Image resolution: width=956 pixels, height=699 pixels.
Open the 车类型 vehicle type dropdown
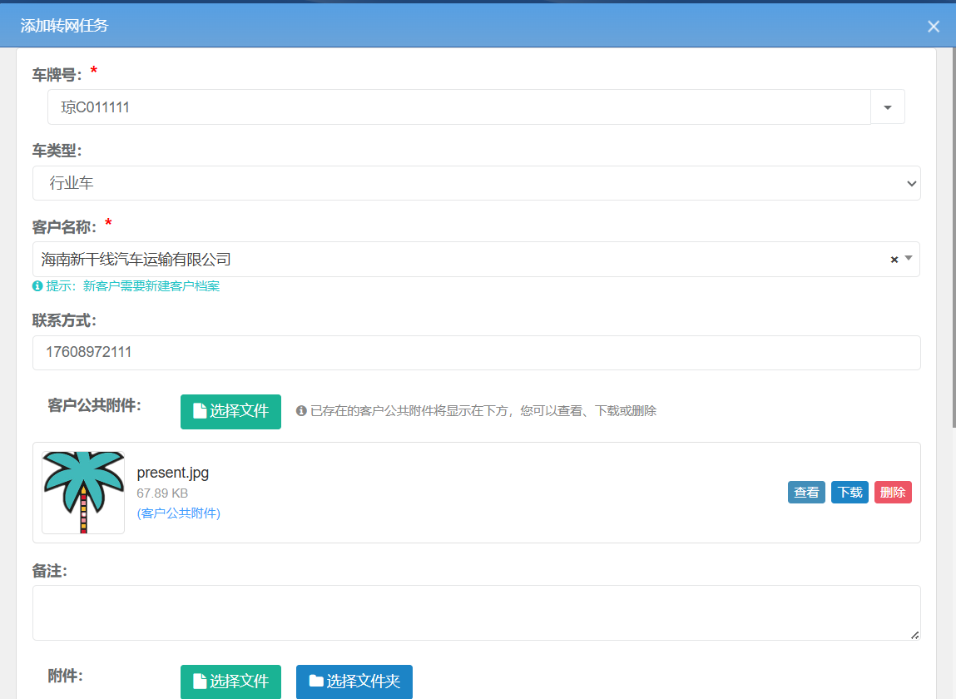[x=909, y=183]
